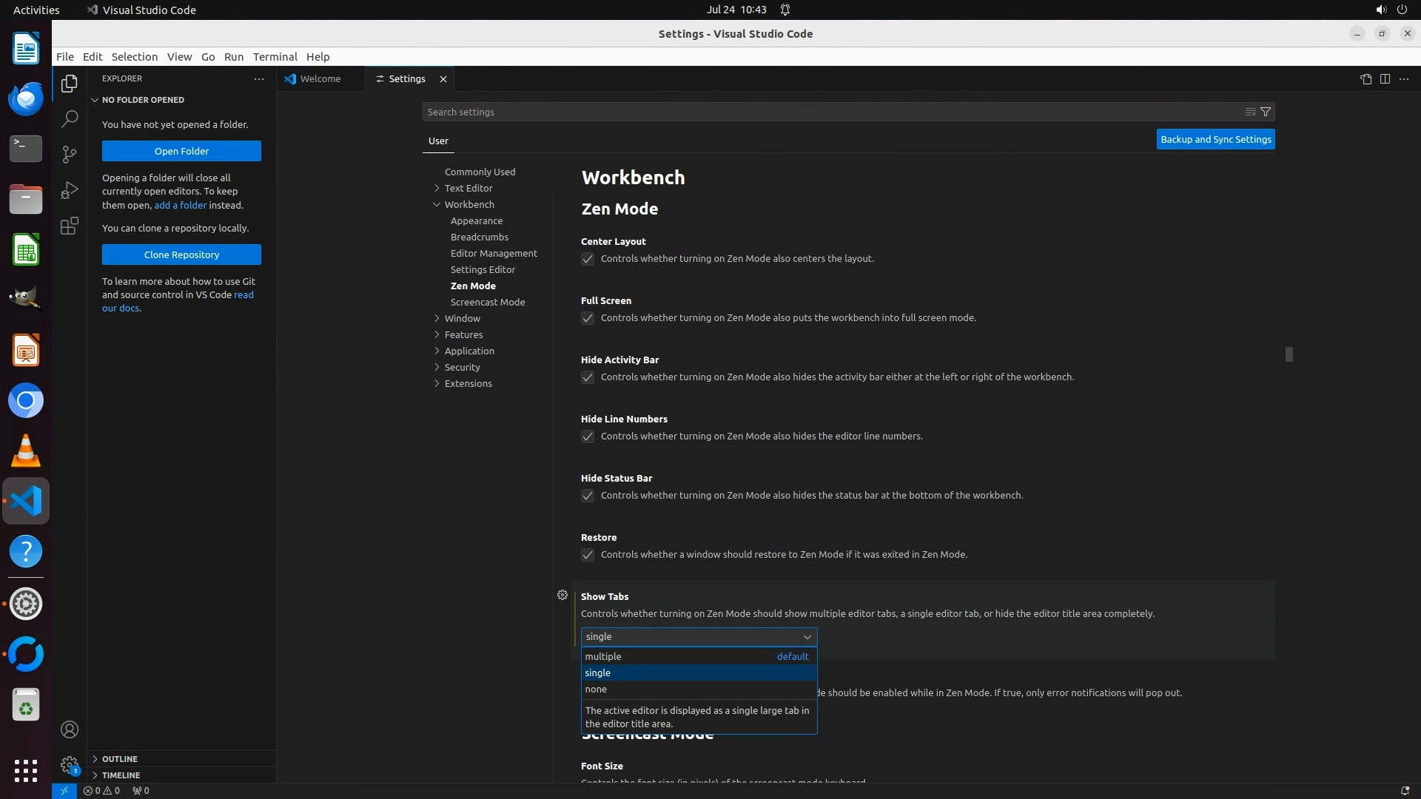Image resolution: width=1421 pixels, height=799 pixels.
Task: Switch to the Welcome tab
Action: pyautogui.click(x=320, y=78)
